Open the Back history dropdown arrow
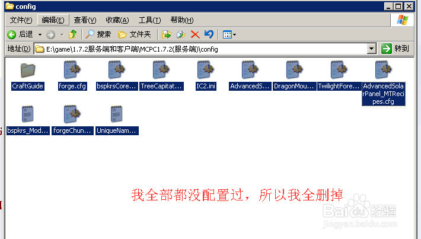Image resolution: width=421 pixels, height=239 pixels. pyautogui.click(x=40, y=34)
